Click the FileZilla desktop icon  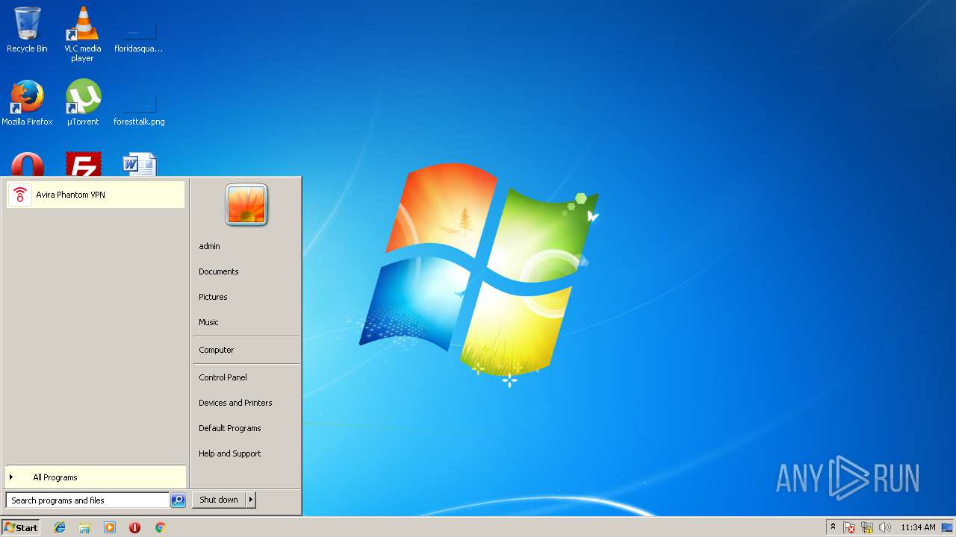click(83, 165)
